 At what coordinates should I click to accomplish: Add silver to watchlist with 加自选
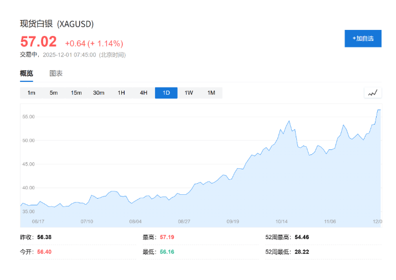(x=363, y=38)
